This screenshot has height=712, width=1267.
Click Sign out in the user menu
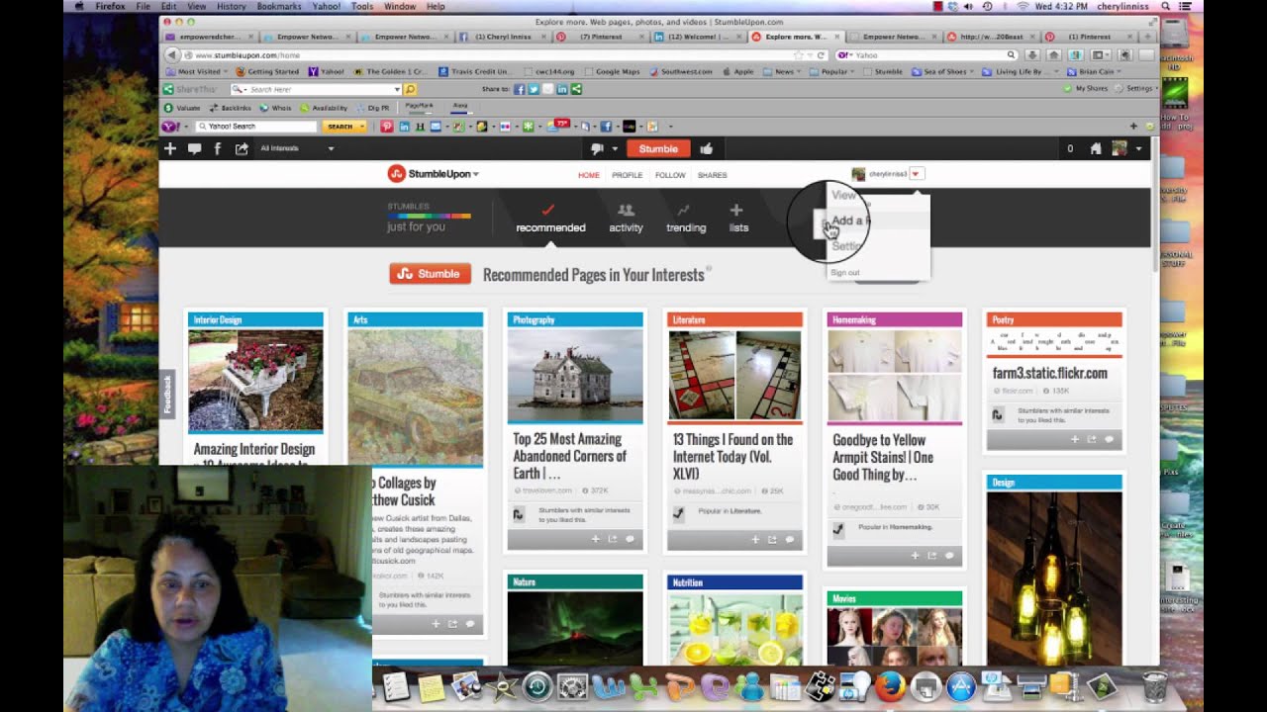(x=845, y=273)
